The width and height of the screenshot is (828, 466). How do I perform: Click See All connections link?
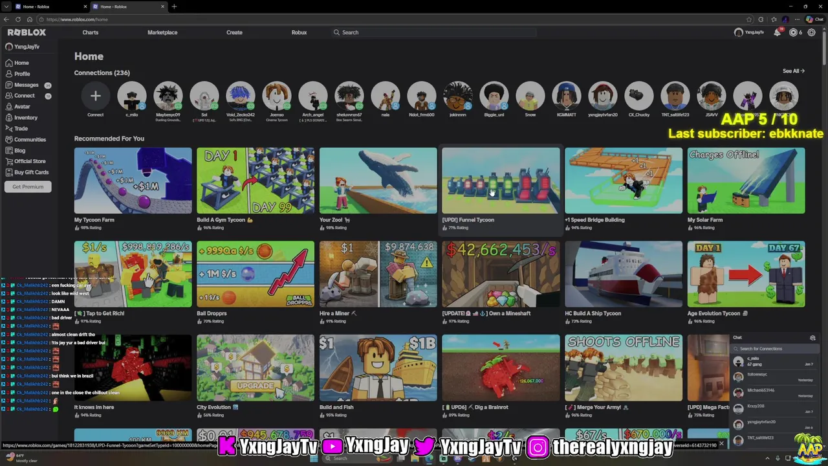[x=793, y=71]
